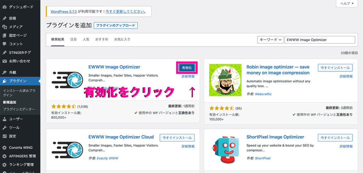The image size is (363, 173).
Task: Install Robin image optimizer now
Action: coord(335,68)
